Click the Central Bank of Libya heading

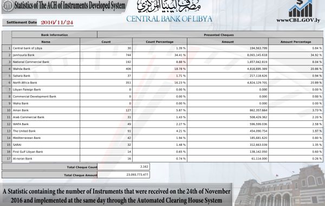[169, 19]
